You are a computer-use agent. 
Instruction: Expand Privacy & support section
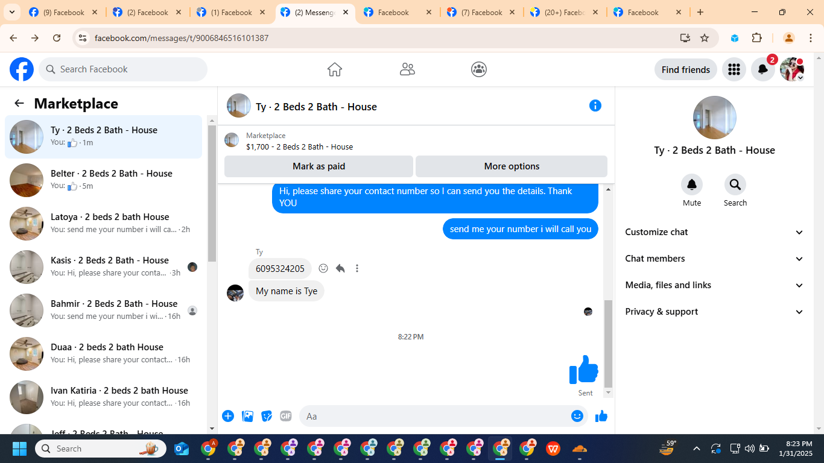click(x=715, y=312)
